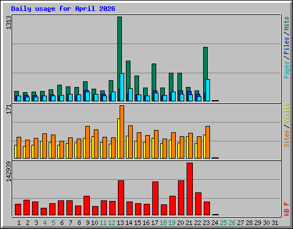Click day label 8 on the x-axis
Viewport: 293px width, 229px height.
79,223
